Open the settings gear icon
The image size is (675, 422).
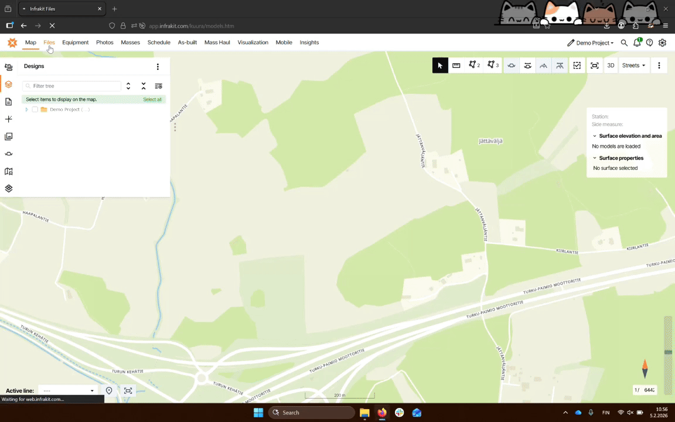pos(662,43)
